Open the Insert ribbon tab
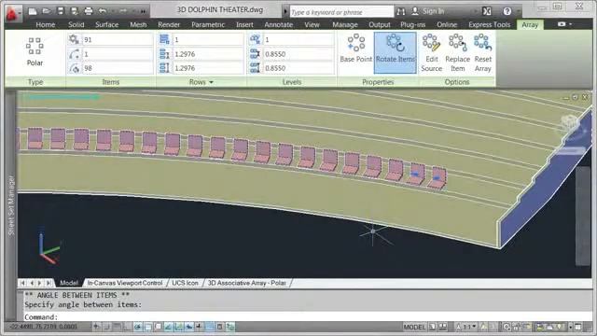The image size is (597, 336). pyautogui.click(x=244, y=25)
